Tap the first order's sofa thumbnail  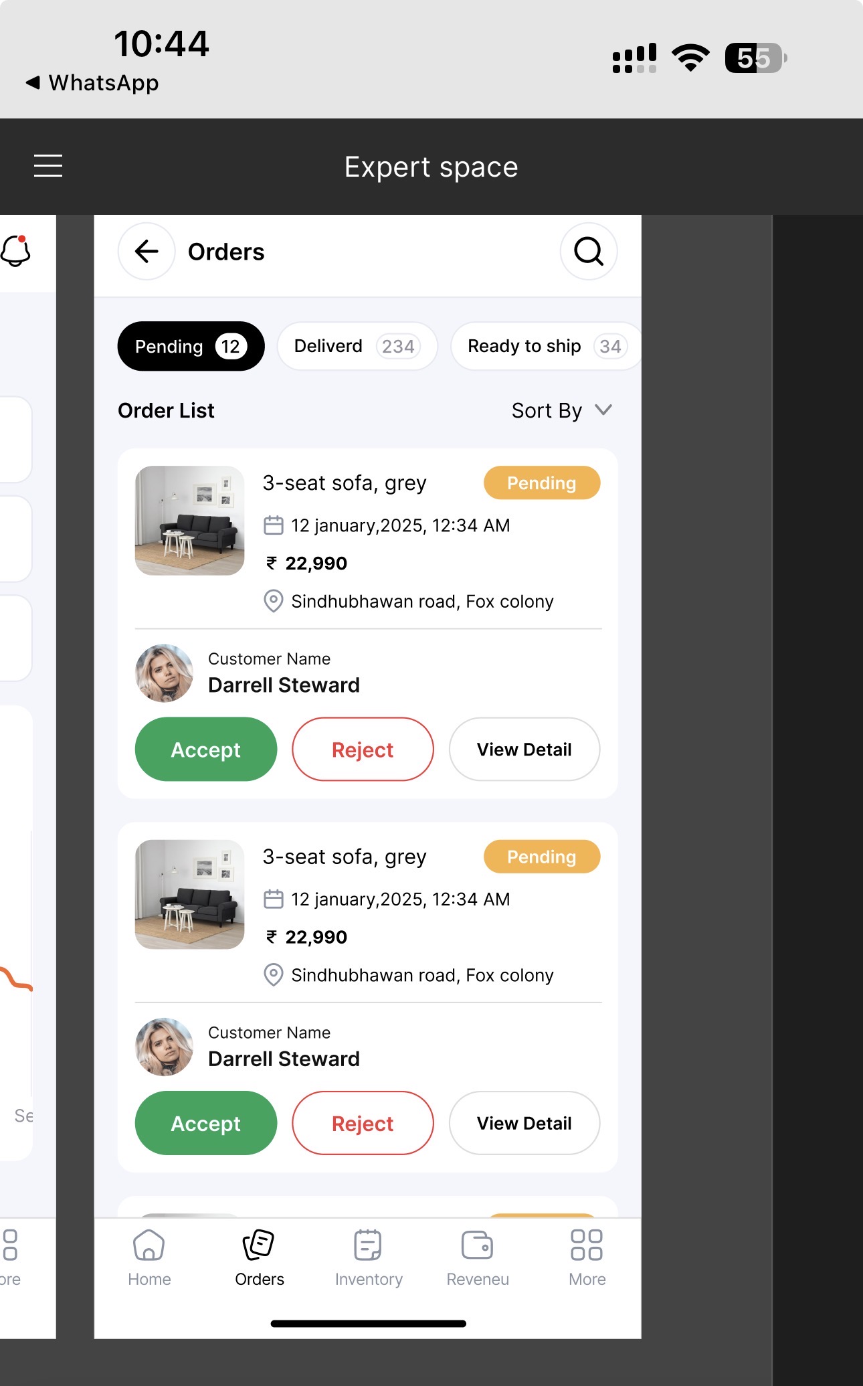[190, 521]
